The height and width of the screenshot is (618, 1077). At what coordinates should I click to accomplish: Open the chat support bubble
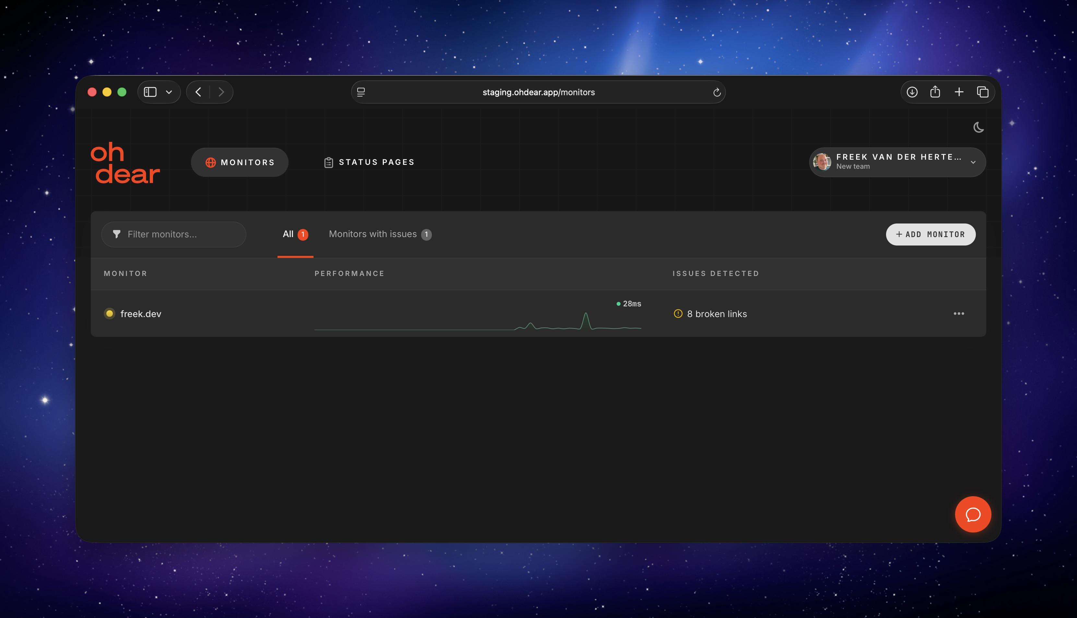(x=973, y=514)
